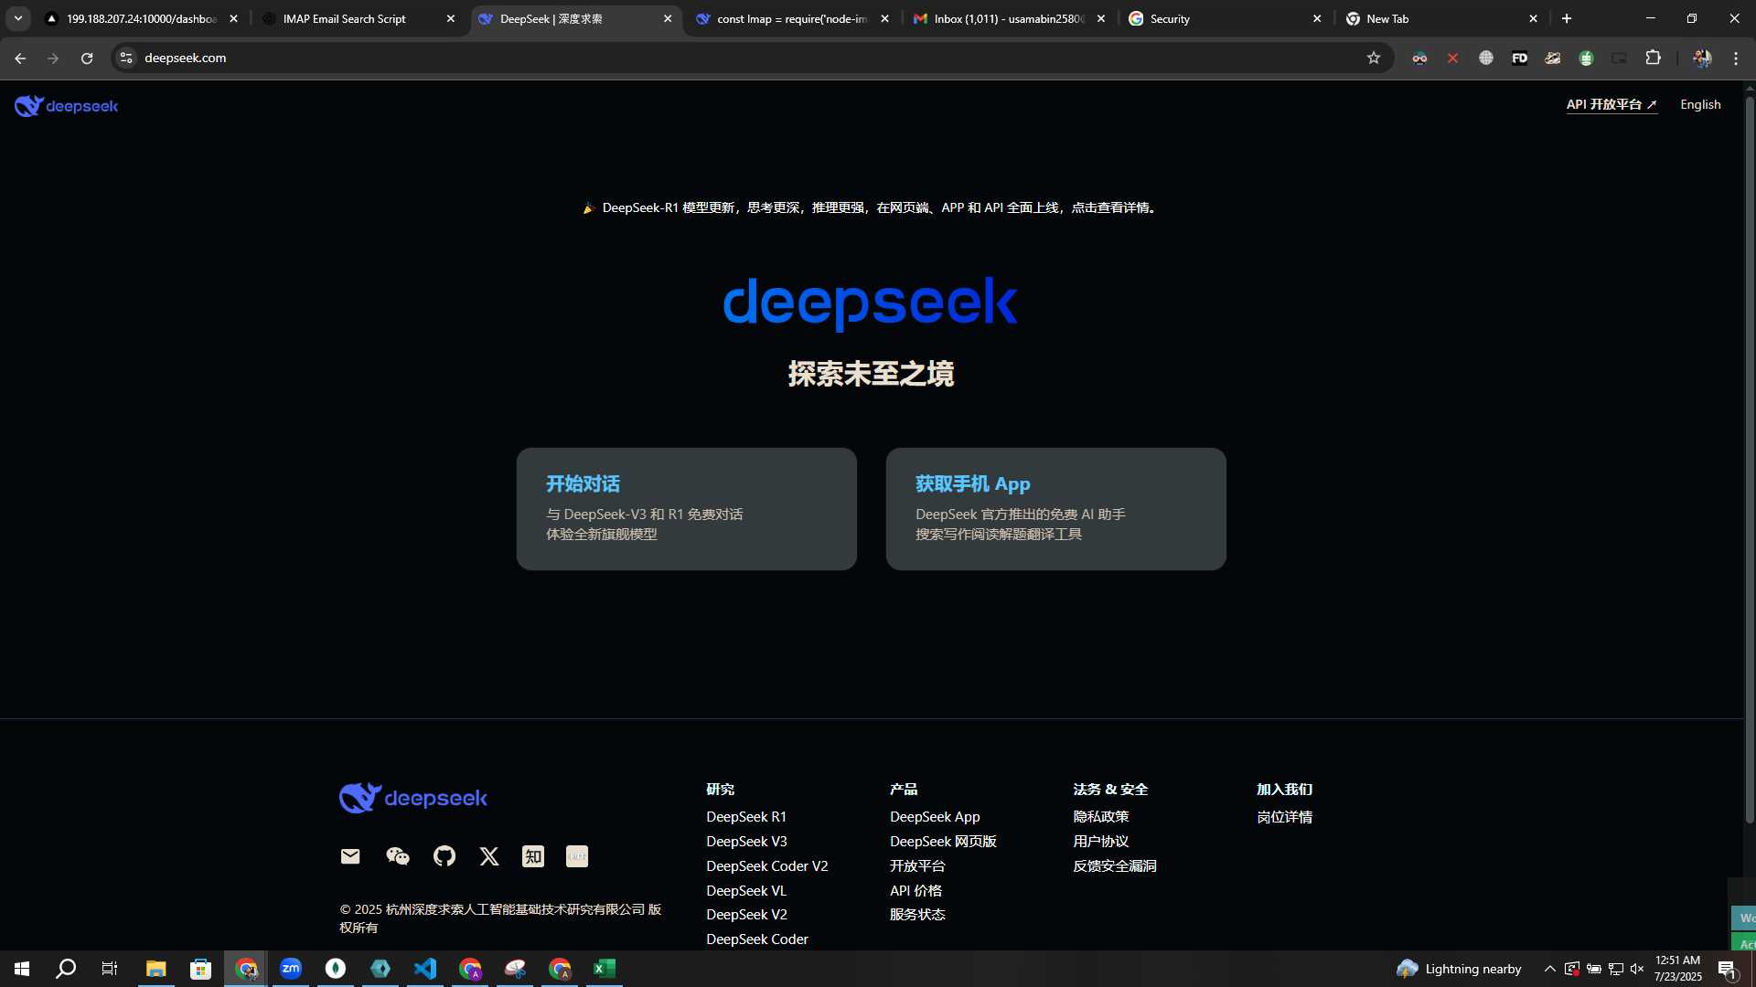This screenshot has width=1756, height=987.
Task: Click the globe extension icon in toolbar
Action: click(x=1486, y=58)
